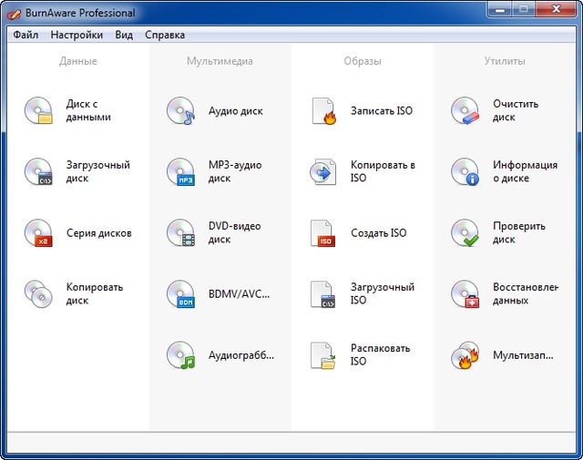Choose the Информация о диске link
The image size is (583, 460).
tap(525, 171)
